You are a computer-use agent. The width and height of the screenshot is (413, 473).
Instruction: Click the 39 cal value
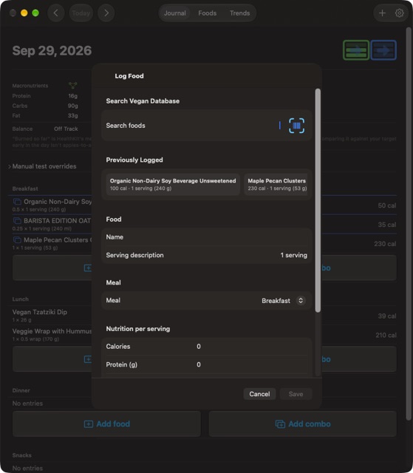point(387,316)
